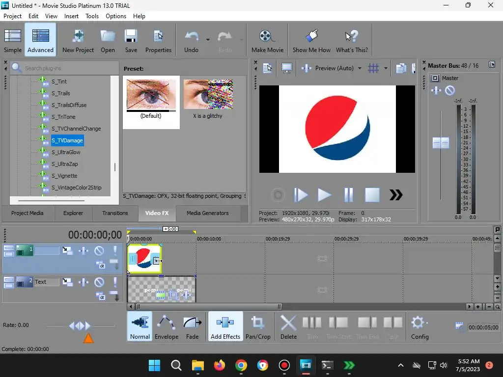
Task: Click preview record button
Action: (278, 195)
